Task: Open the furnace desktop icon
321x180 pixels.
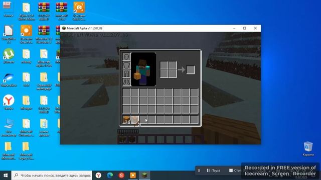Action: point(9,9)
